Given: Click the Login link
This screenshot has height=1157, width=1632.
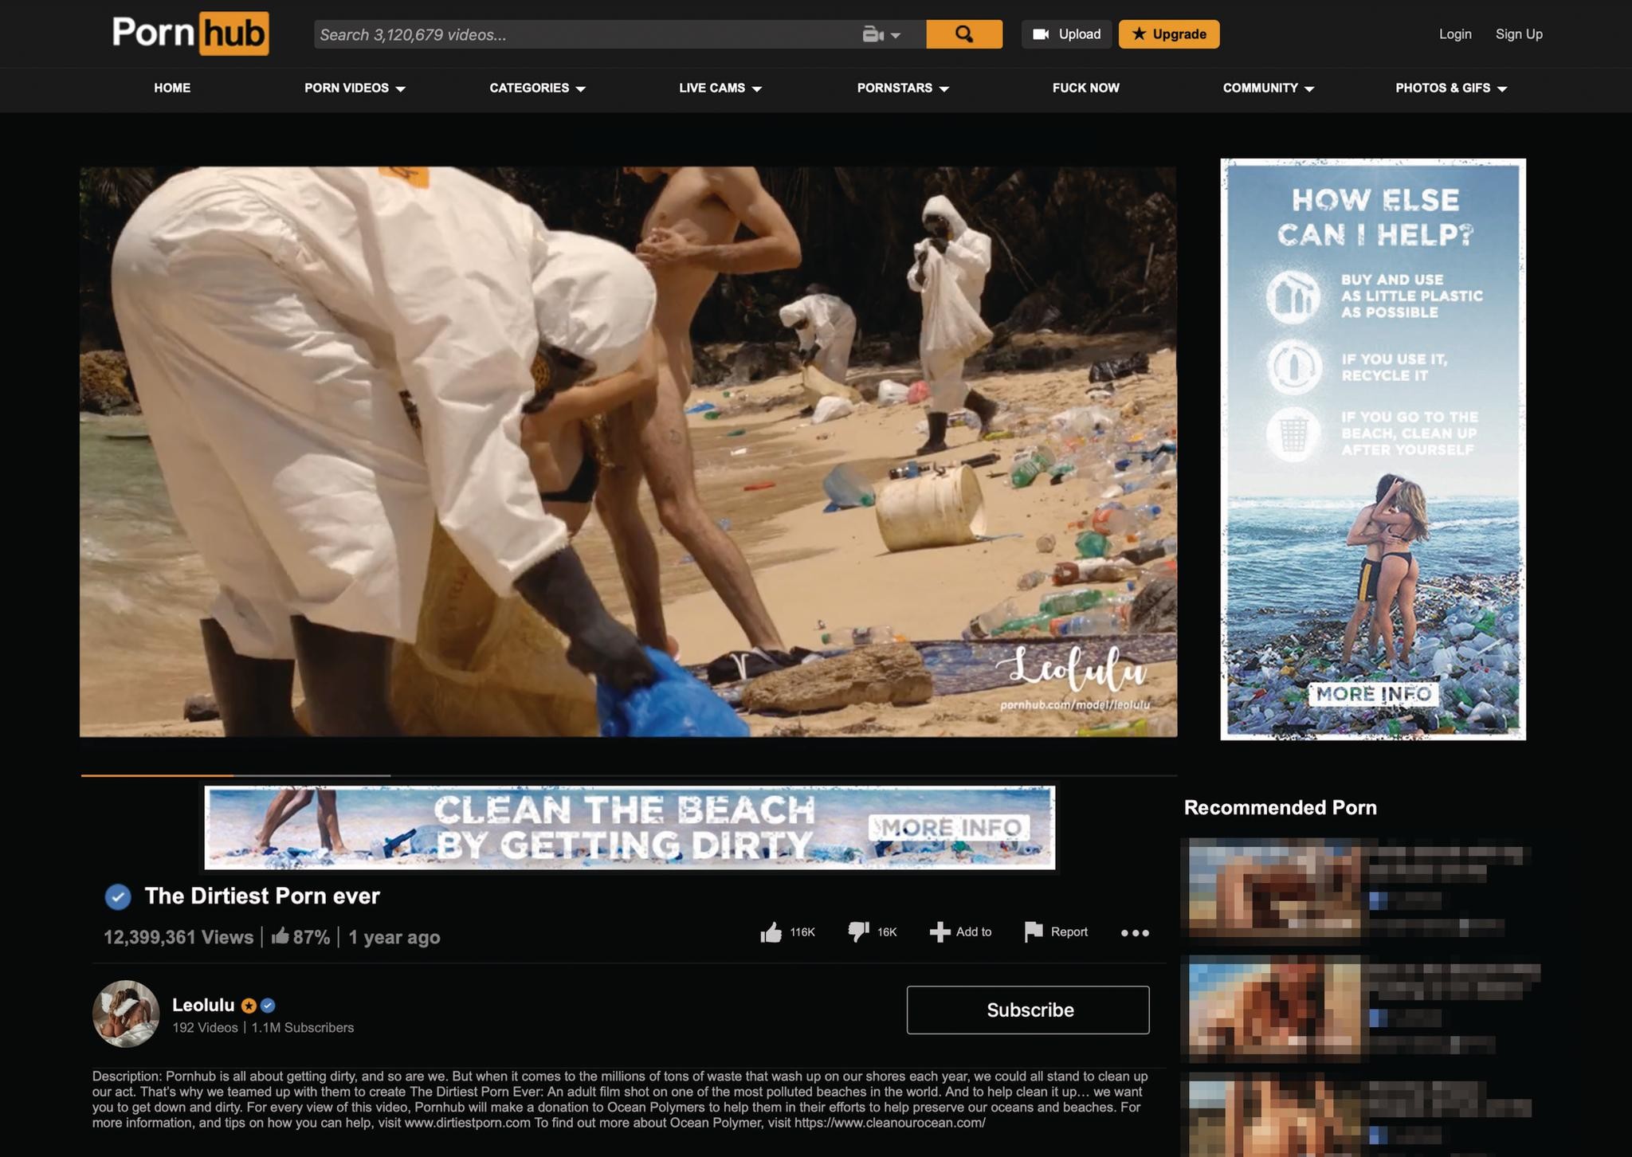Looking at the screenshot, I should click(1454, 34).
